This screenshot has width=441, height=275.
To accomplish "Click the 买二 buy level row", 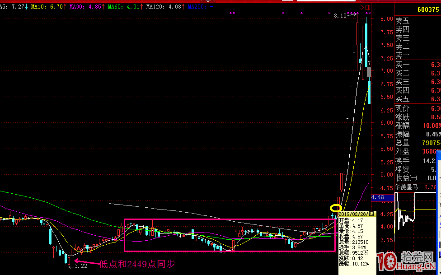I will pyautogui.click(x=418, y=74).
